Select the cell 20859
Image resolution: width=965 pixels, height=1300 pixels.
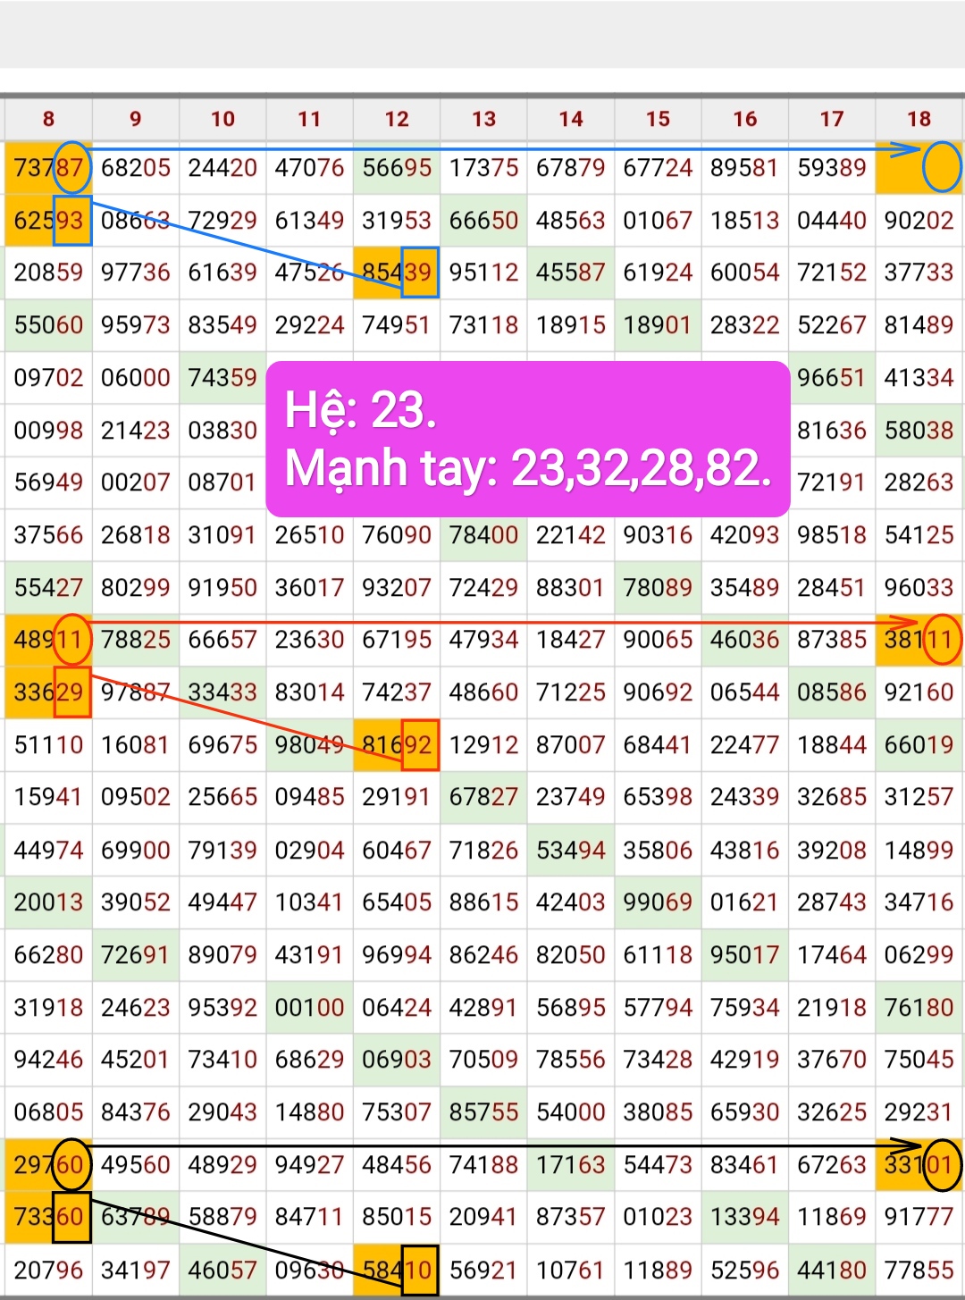click(x=48, y=273)
